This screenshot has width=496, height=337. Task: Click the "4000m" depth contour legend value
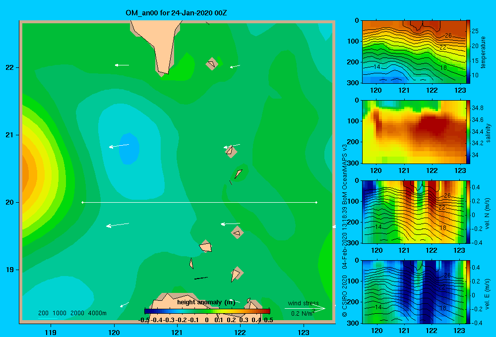click(x=97, y=313)
